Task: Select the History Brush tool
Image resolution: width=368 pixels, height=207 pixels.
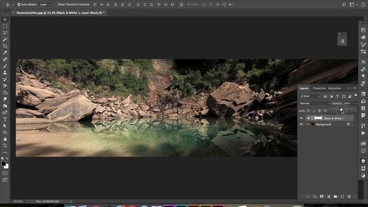Action: (5, 79)
